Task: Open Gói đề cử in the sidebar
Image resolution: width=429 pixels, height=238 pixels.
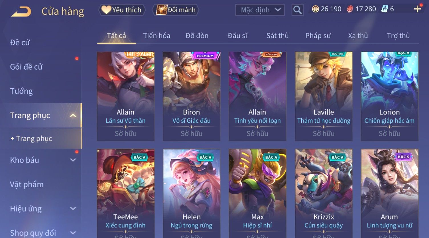Action: (x=26, y=67)
